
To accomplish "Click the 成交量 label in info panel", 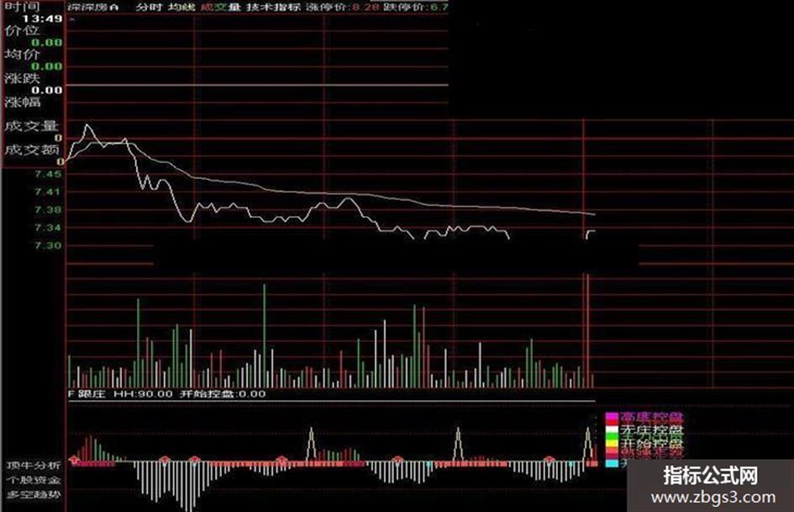I will (x=31, y=126).
